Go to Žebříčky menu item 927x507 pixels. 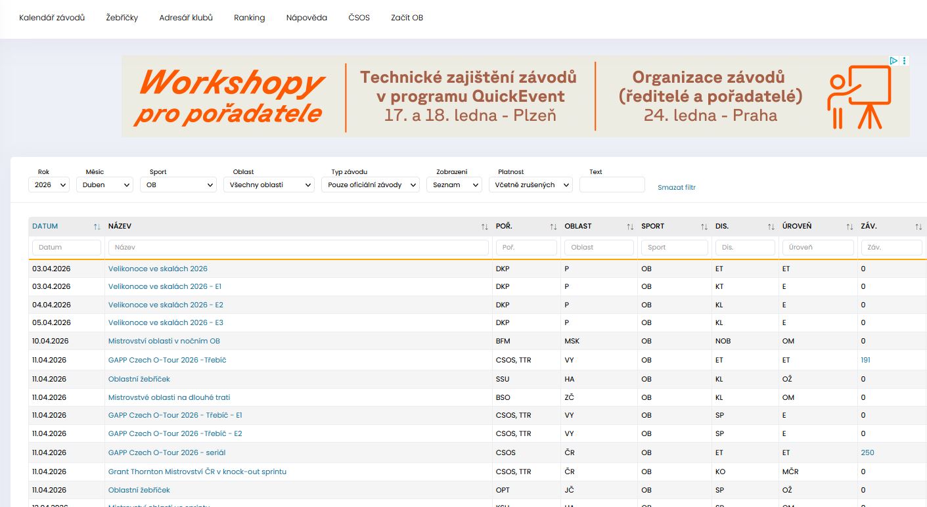pyautogui.click(x=122, y=18)
